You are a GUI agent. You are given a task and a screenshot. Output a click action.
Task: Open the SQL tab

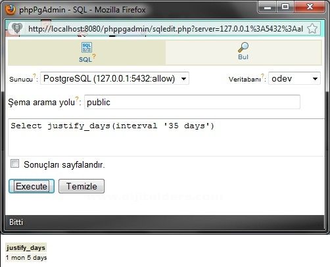click(x=87, y=53)
